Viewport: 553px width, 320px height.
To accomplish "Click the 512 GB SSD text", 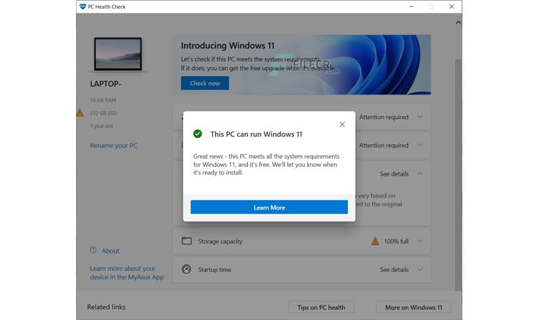I will (103, 113).
